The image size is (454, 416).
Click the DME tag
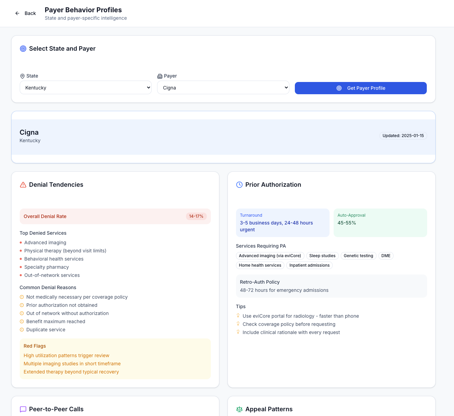click(386, 256)
